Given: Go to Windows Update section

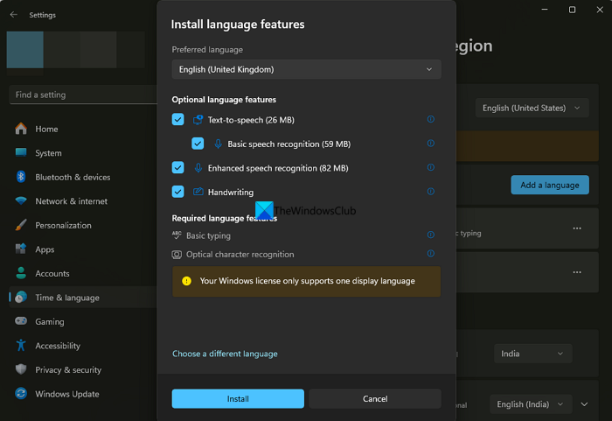Looking at the screenshot, I should tap(66, 394).
